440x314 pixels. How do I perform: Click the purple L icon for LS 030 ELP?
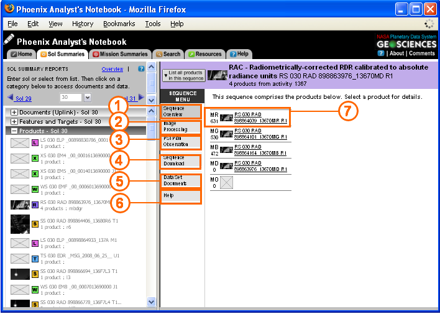point(35,142)
